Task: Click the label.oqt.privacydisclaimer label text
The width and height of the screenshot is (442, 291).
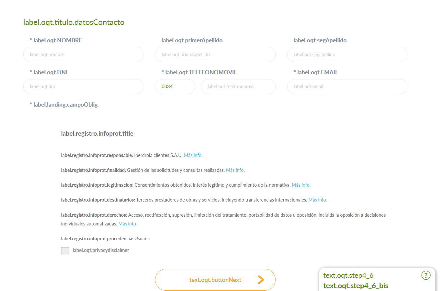Action: pyautogui.click(x=101, y=250)
